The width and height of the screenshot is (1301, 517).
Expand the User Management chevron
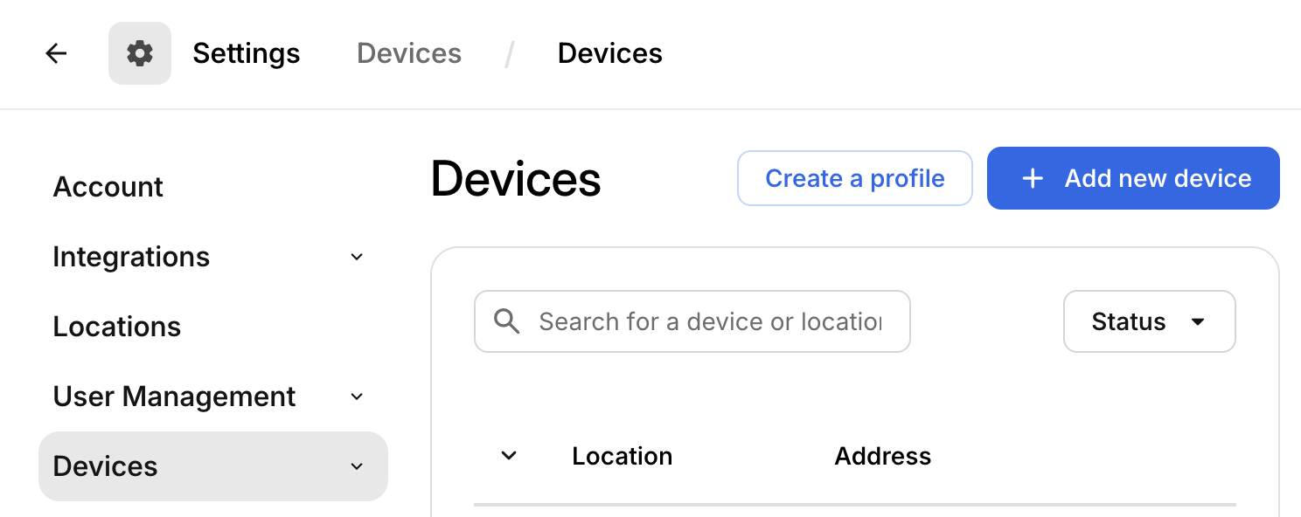pyautogui.click(x=357, y=396)
